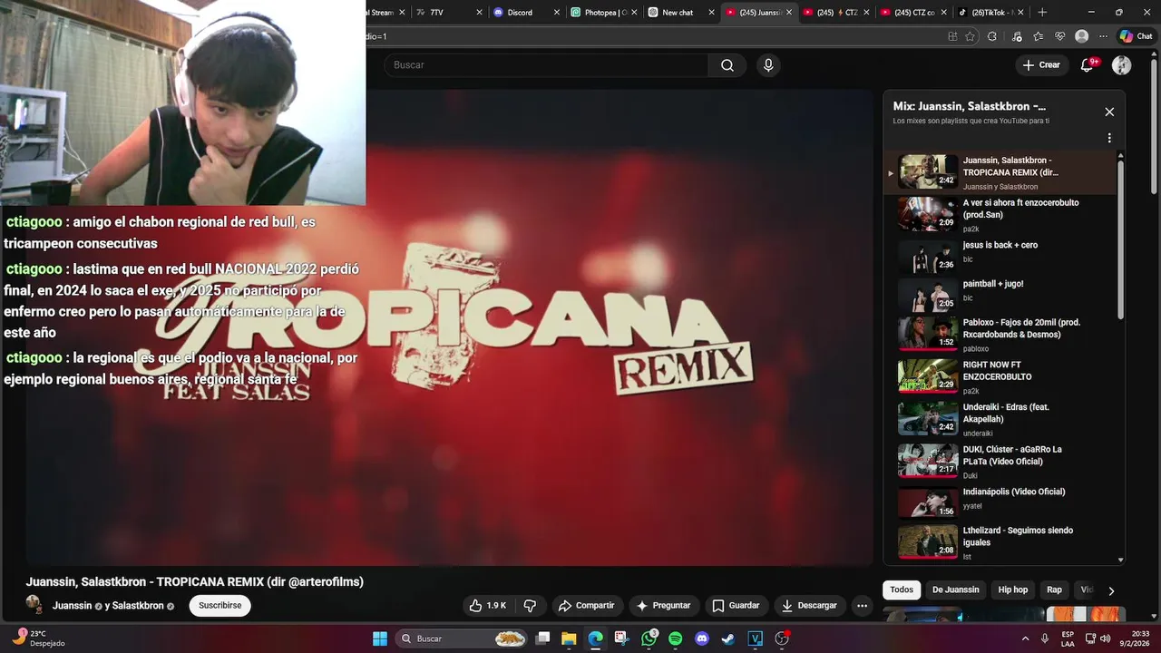The width and height of the screenshot is (1161, 653).
Task: Subscribe with the Suscribirse button
Action: (220, 606)
